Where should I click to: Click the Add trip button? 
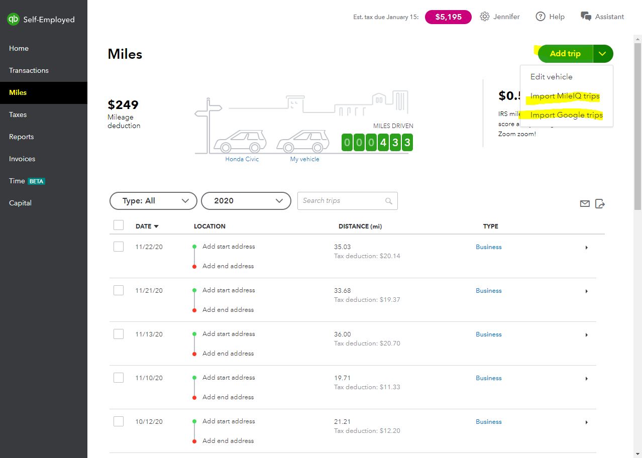[566, 54]
